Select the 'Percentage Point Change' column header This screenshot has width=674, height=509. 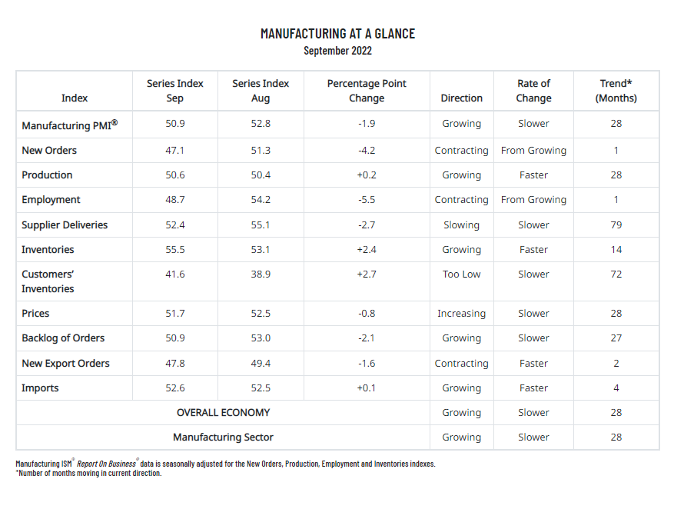[x=367, y=91]
